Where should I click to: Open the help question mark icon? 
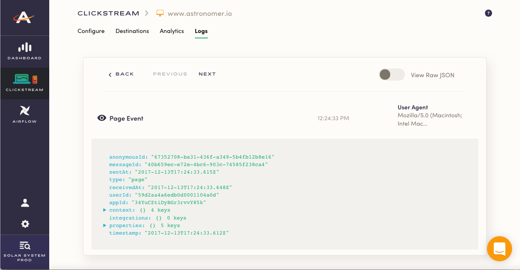tap(488, 13)
